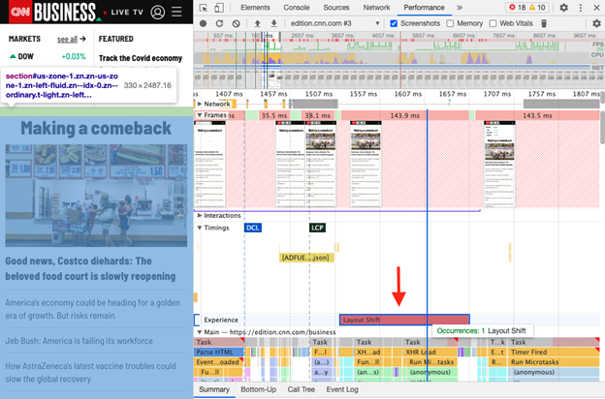Viewport: 605px width, 399px height.
Task: Expand the Network track
Action: (200, 103)
